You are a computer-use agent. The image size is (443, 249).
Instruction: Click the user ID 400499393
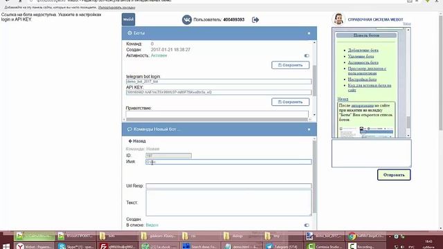tap(234, 20)
